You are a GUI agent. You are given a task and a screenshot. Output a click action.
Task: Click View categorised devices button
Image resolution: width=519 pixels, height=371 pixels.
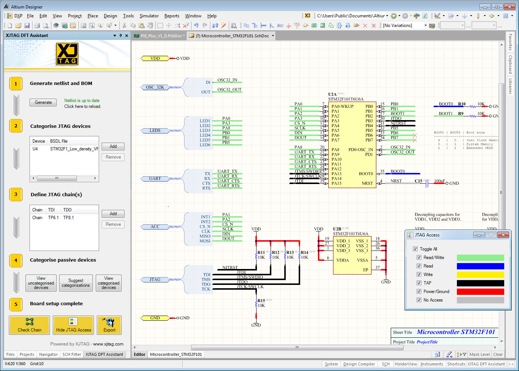109,283
